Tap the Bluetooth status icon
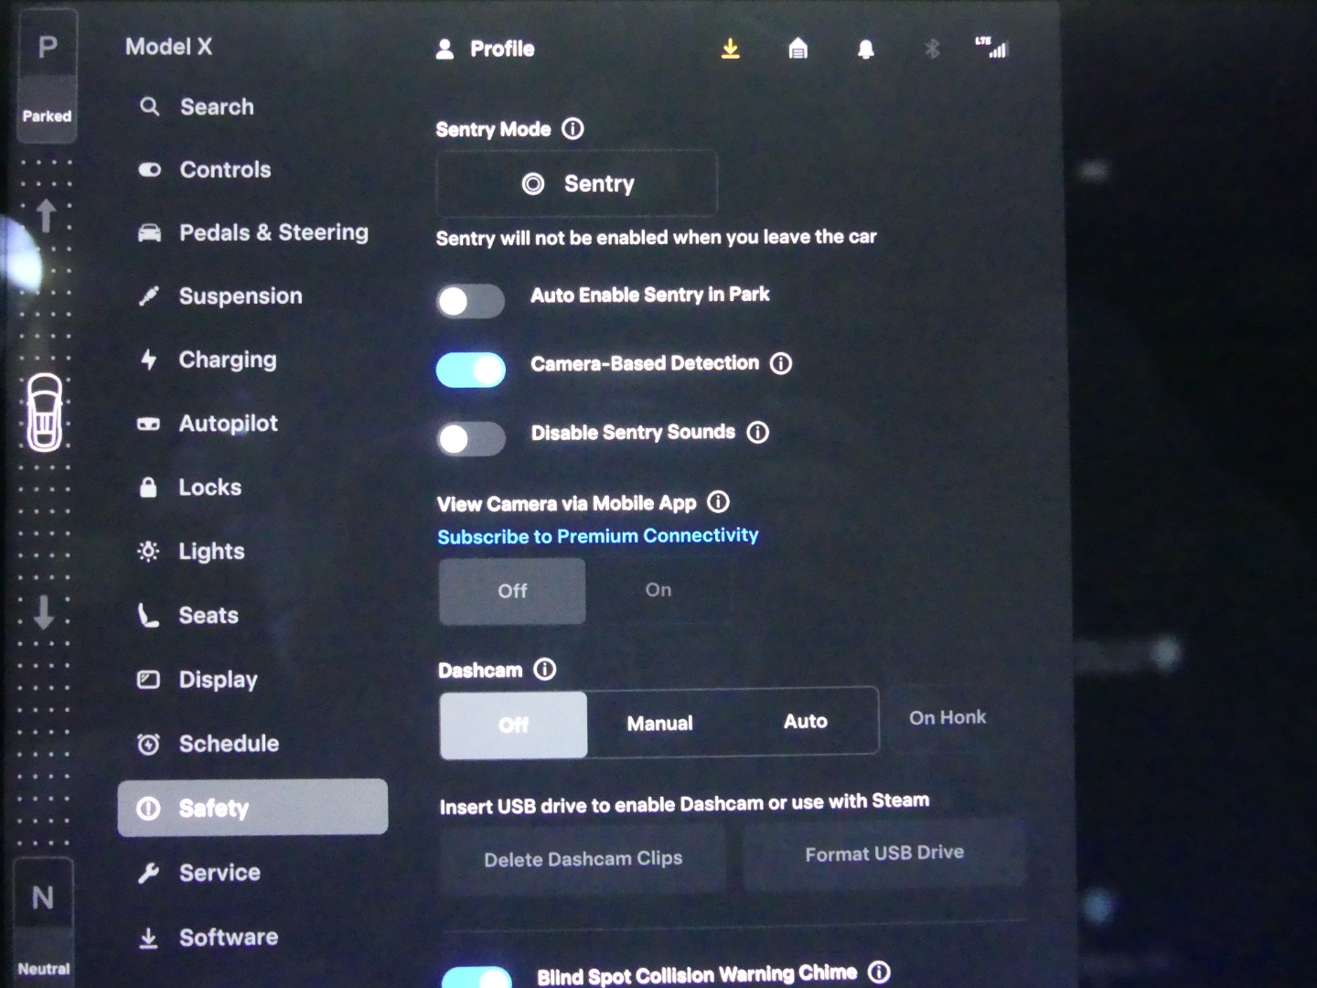The image size is (1317, 988). point(932,48)
